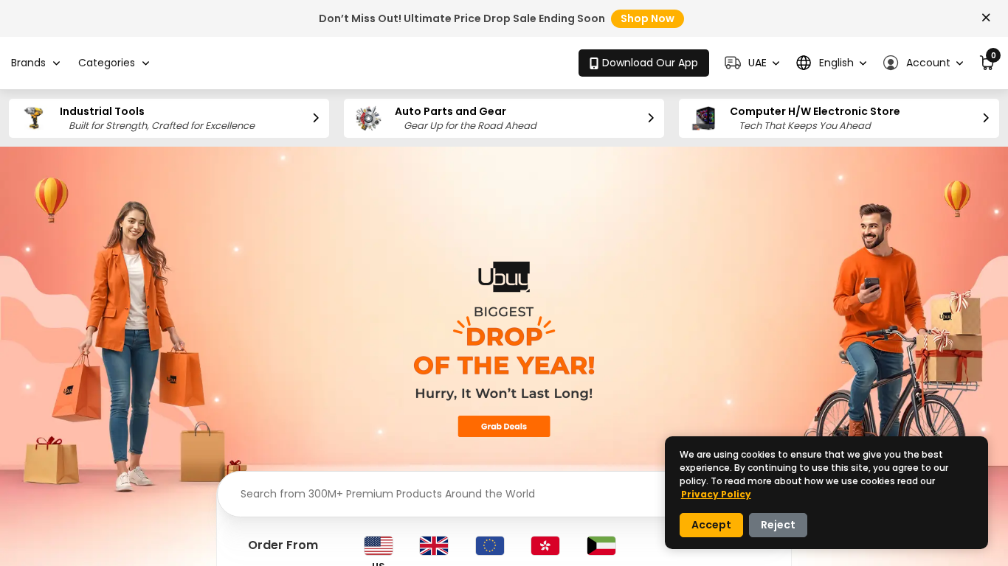Open the Industrial Tools category card
Screen dimensions: 1008x566
click(169, 118)
